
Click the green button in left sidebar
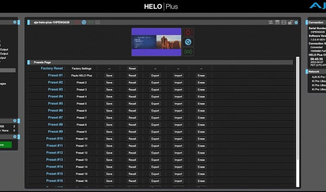(x=6, y=144)
